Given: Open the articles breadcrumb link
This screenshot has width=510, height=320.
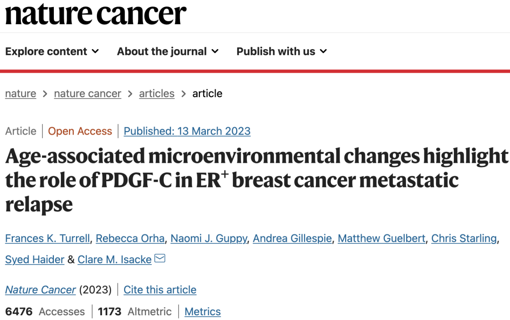Looking at the screenshot, I should [x=157, y=93].
